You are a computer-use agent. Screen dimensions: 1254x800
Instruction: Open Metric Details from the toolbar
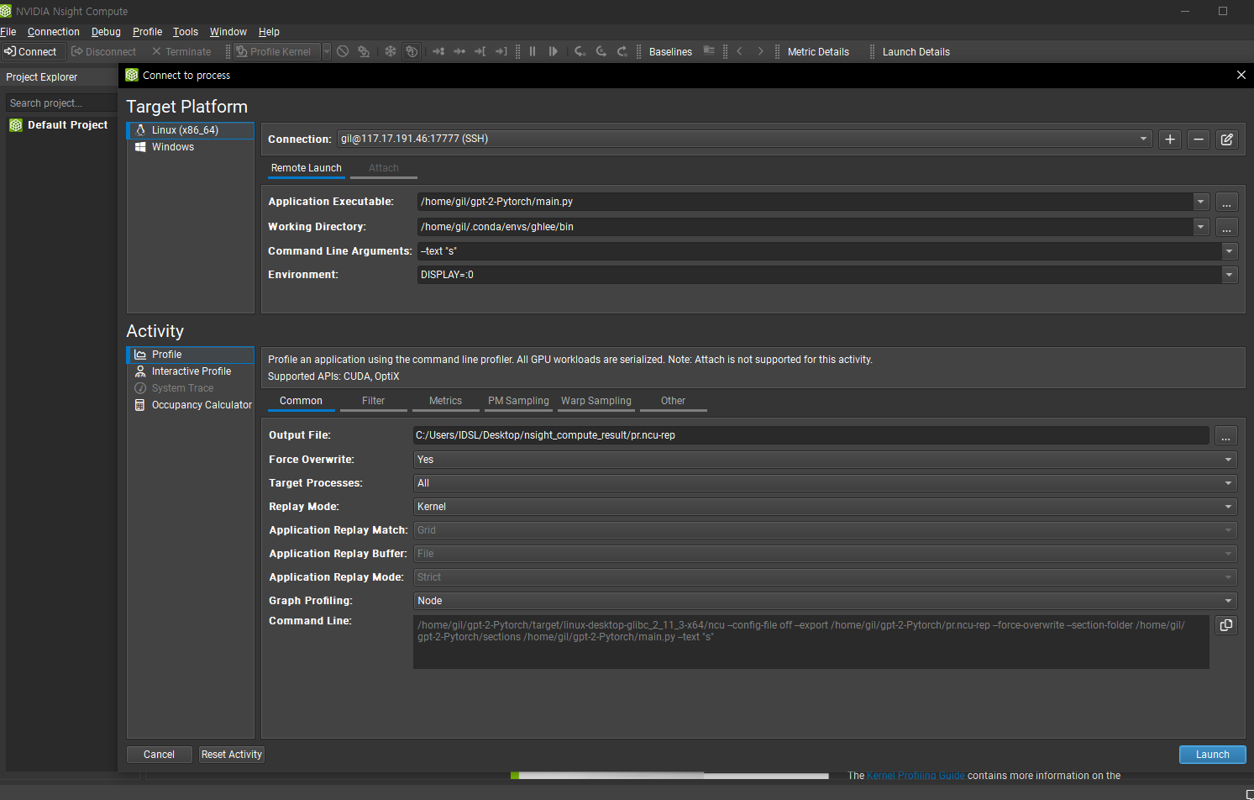coord(818,52)
